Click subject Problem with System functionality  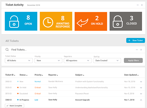[89, 82]
